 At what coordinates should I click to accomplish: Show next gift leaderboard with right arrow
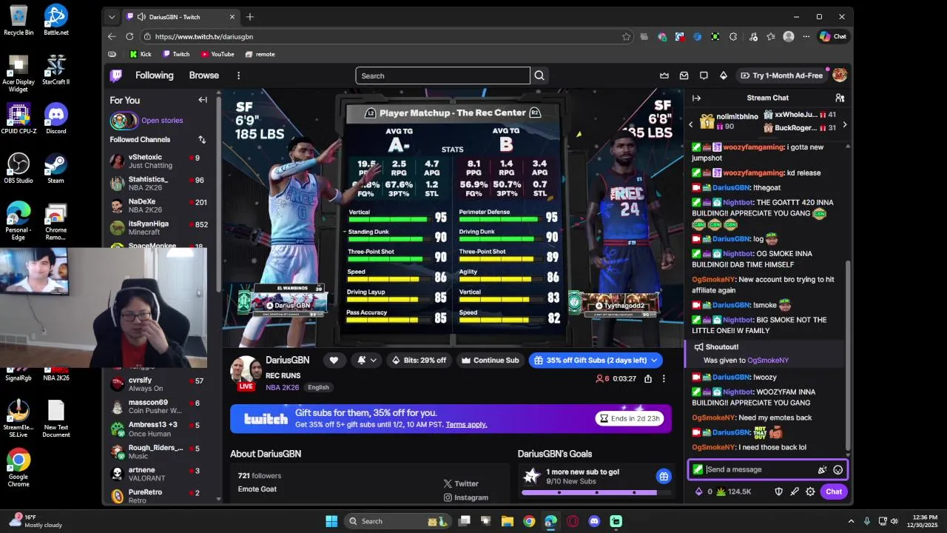tap(845, 124)
